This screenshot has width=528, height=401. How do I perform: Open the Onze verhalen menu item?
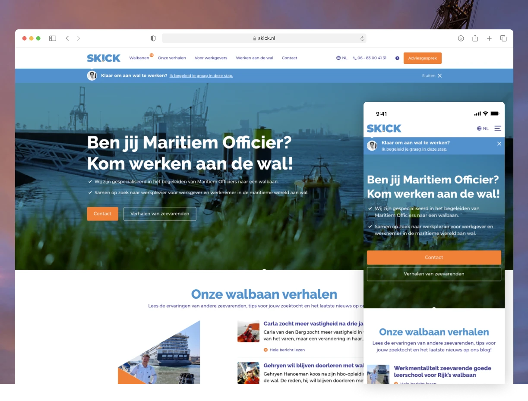tap(172, 58)
